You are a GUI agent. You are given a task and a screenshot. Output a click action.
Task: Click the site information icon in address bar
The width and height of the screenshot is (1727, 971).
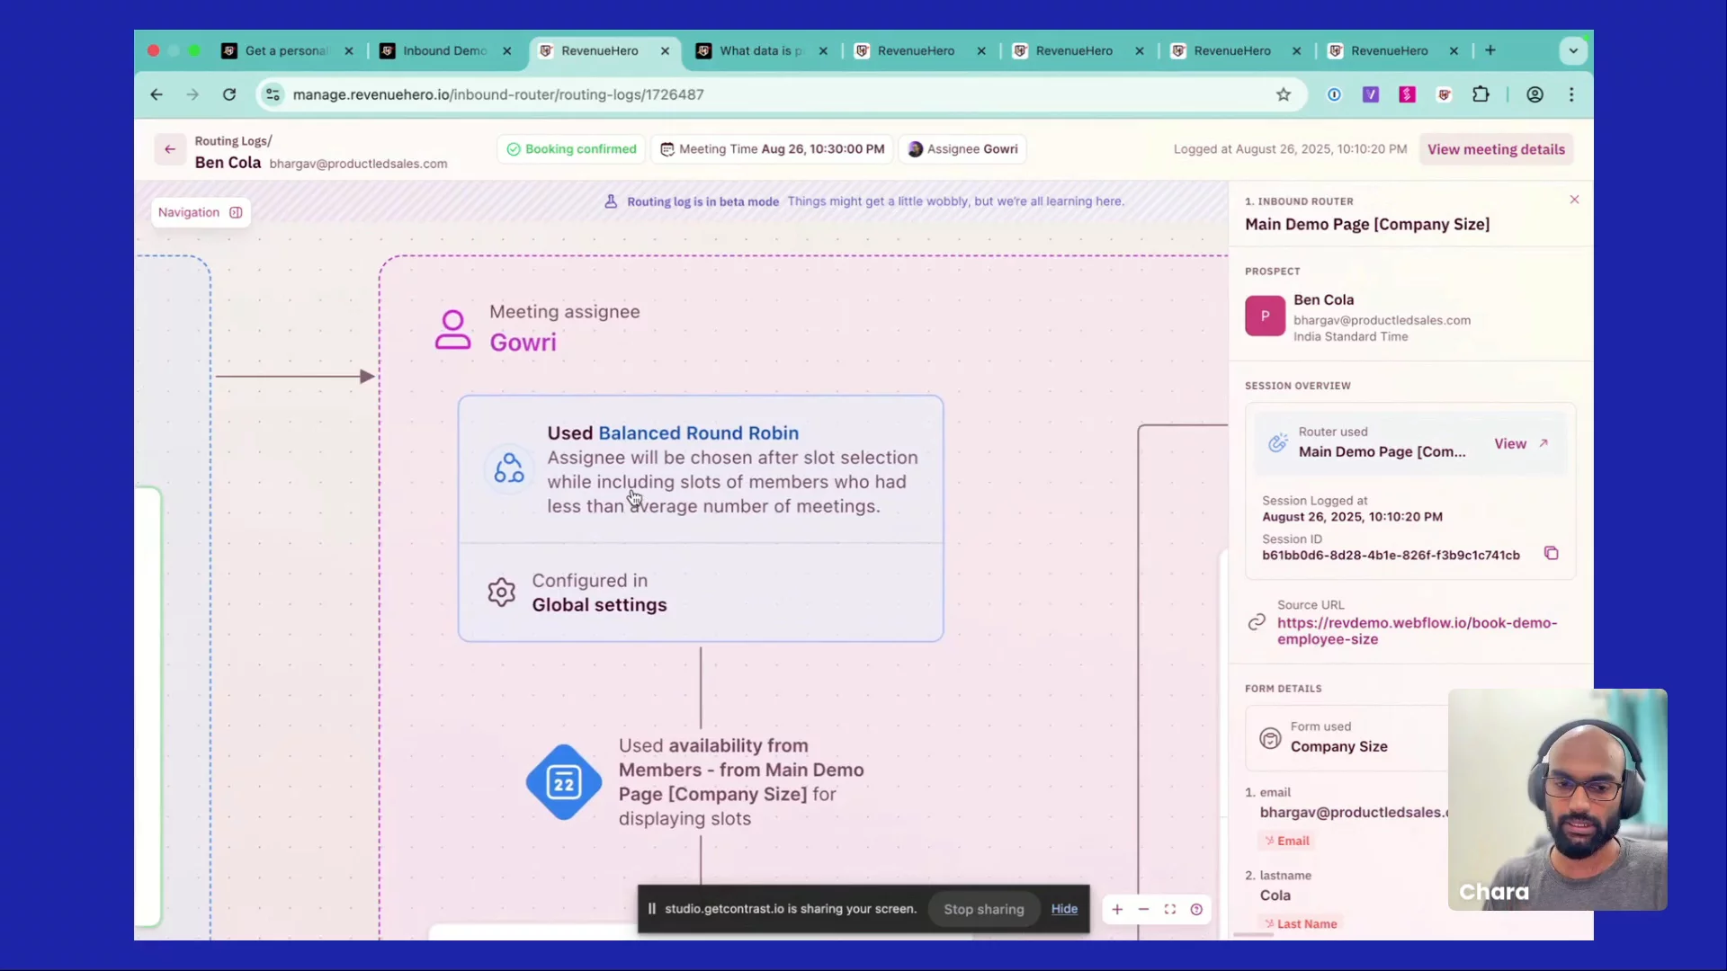[x=273, y=94]
